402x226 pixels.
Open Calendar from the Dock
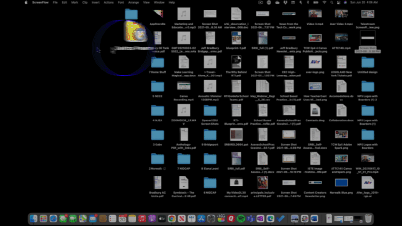coord(122,219)
